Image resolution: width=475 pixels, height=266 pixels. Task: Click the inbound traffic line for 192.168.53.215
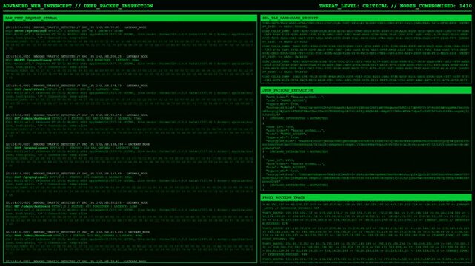coord(76,203)
